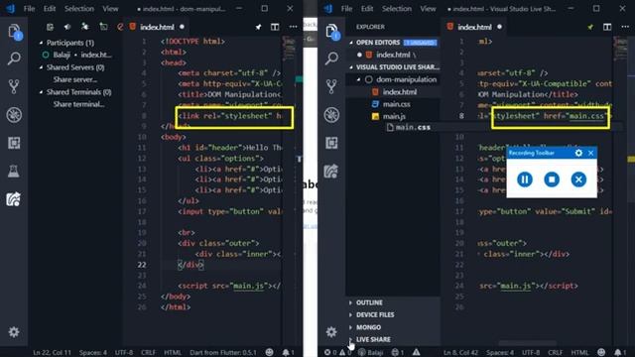Click UTF-8 encoding in left status bar

[x=124, y=353]
